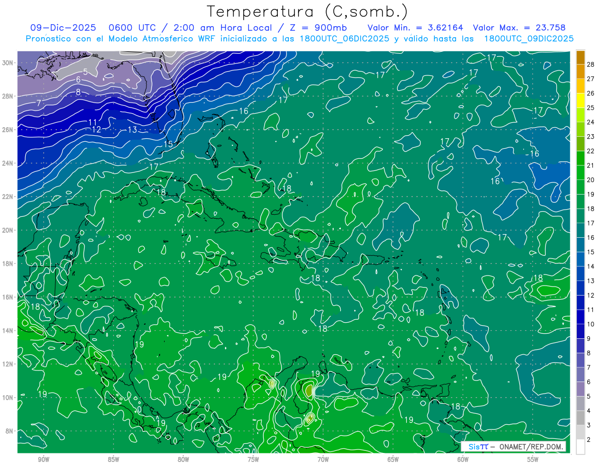Click the map contour label '15' near south Florida
Image resolution: width=604 pixels, height=466 pixels.
(168, 144)
